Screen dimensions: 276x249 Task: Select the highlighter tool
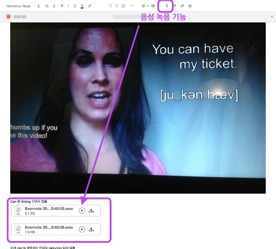point(90,6)
